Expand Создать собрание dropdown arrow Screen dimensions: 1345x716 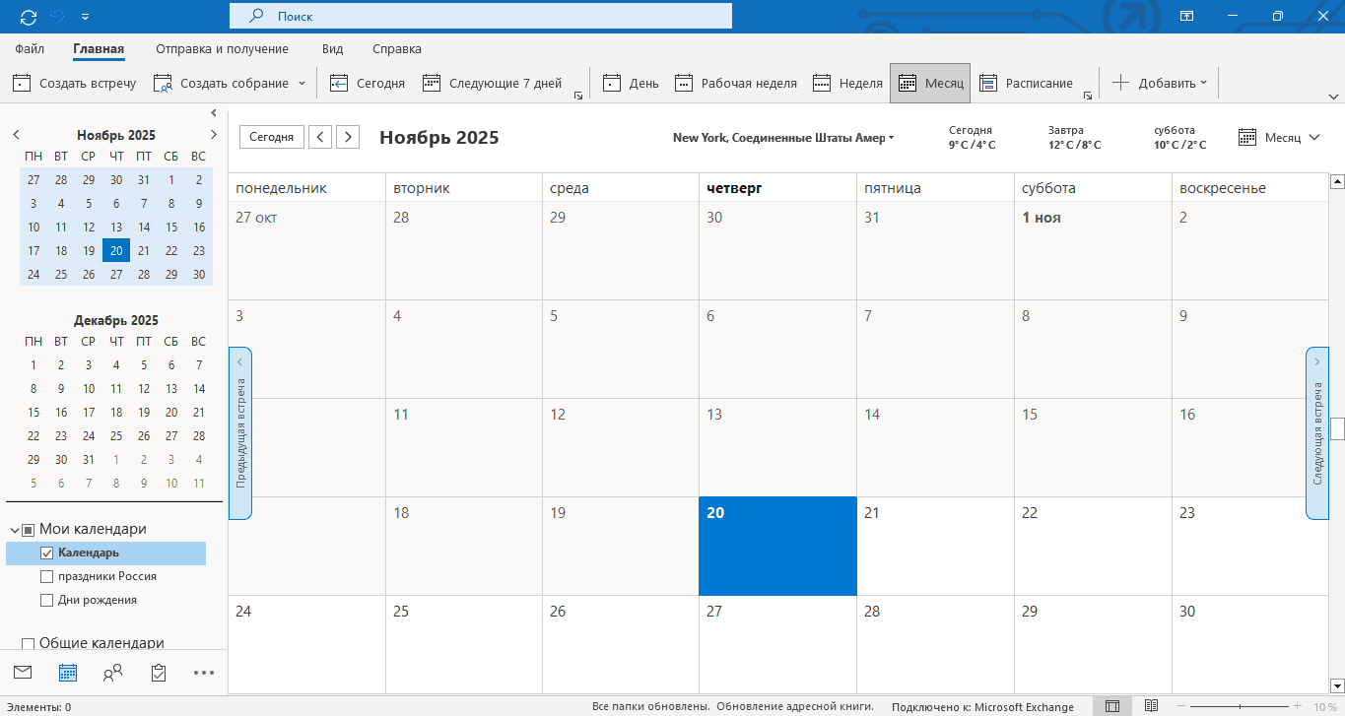pyautogui.click(x=302, y=84)
